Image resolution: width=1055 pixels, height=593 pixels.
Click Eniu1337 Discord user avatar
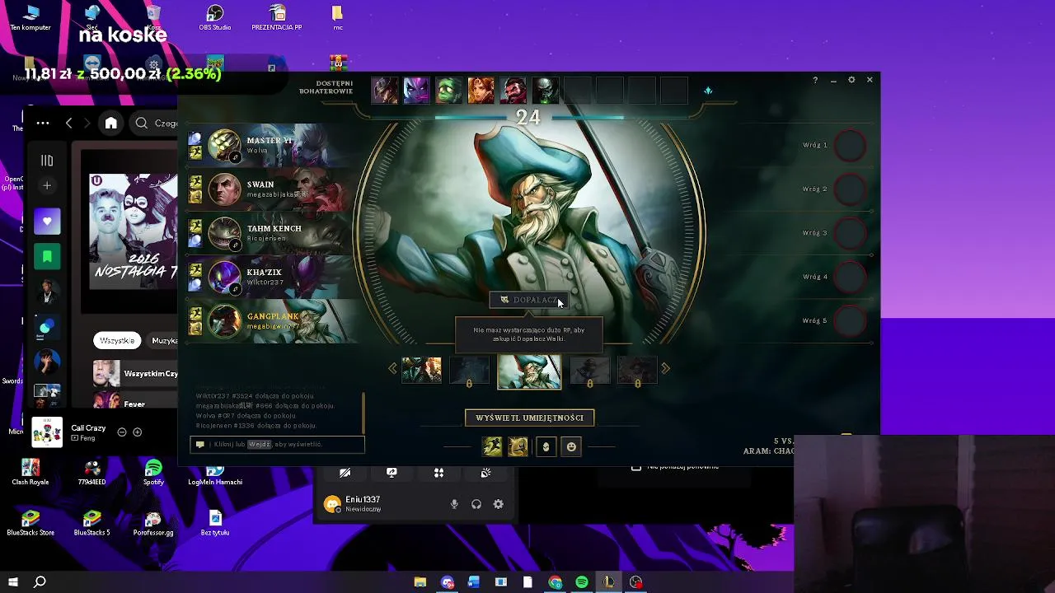[332, 505]
